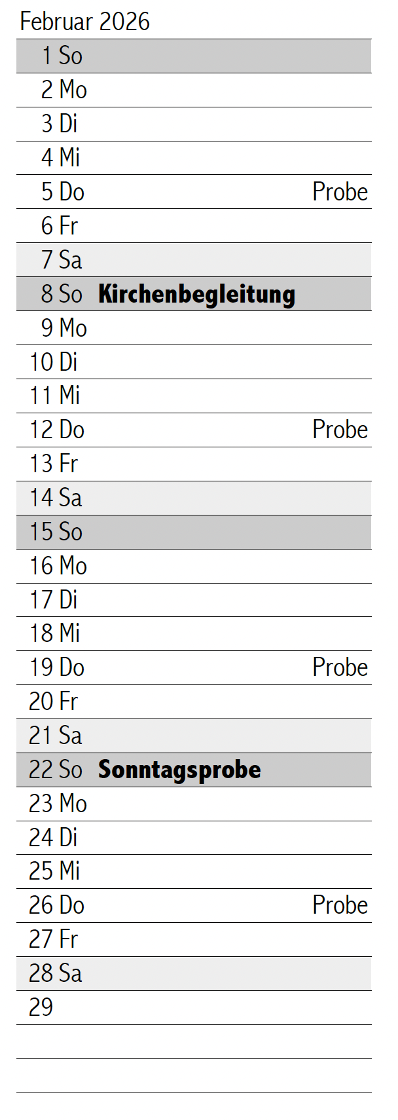Click the 2 Mo day label
The width and height of the screenshot is (398, 1120).
pos(63,90)
